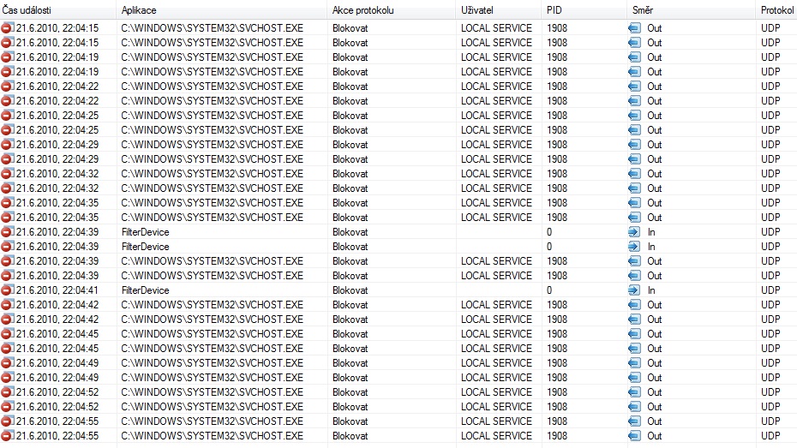The image size is (797, 448).
Task: Click the In arrow on the first FilterDevice row
Action: tap(634, 232)
